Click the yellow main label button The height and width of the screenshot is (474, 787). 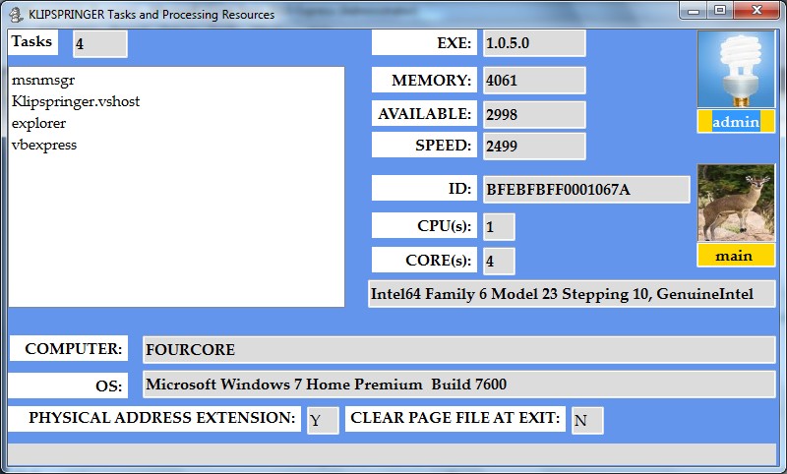click(736, 256)
